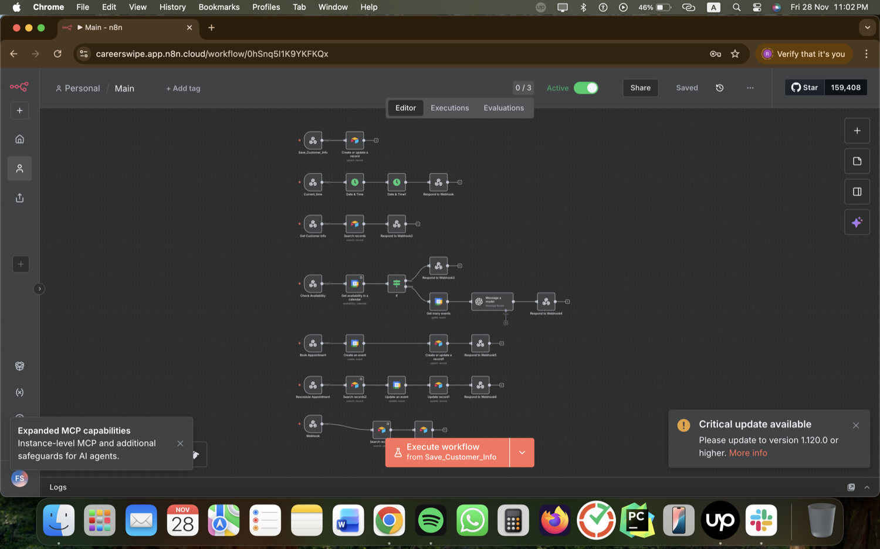Click the add node plus button on canvas
Image resolution: width=880 pixels, height=549 pixels.
point(857,131)
